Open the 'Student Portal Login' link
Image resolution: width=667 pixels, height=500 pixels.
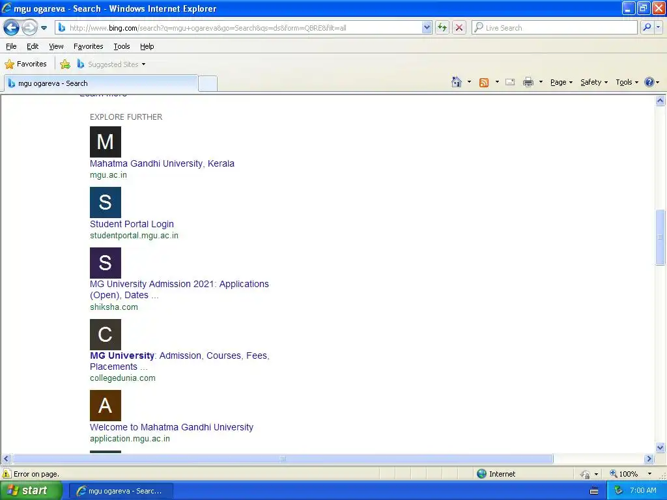coord(132,224)
